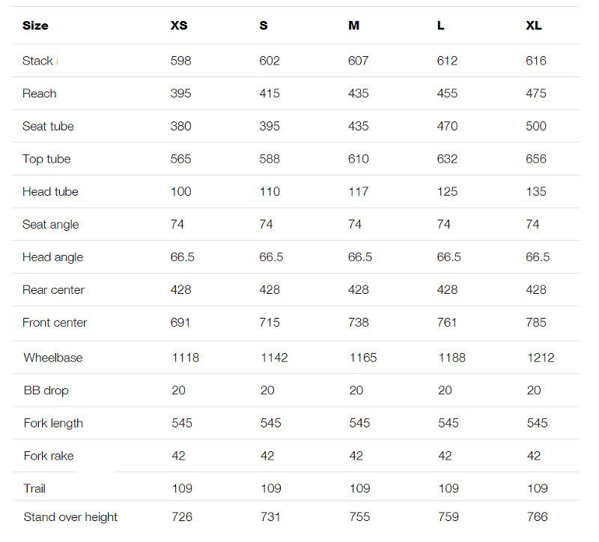599x542 pixels.
Task: Select the M size column header
Action: point(354,25)
